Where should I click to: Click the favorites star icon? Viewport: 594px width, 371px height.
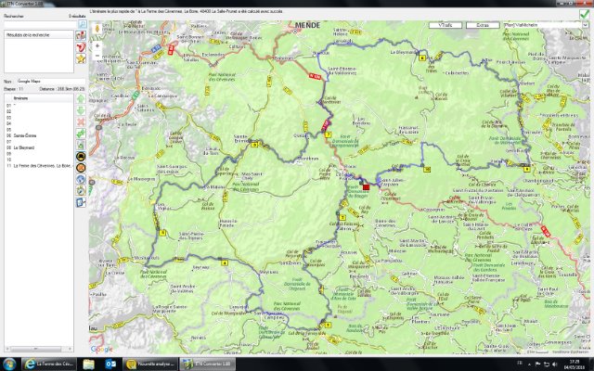81,58
